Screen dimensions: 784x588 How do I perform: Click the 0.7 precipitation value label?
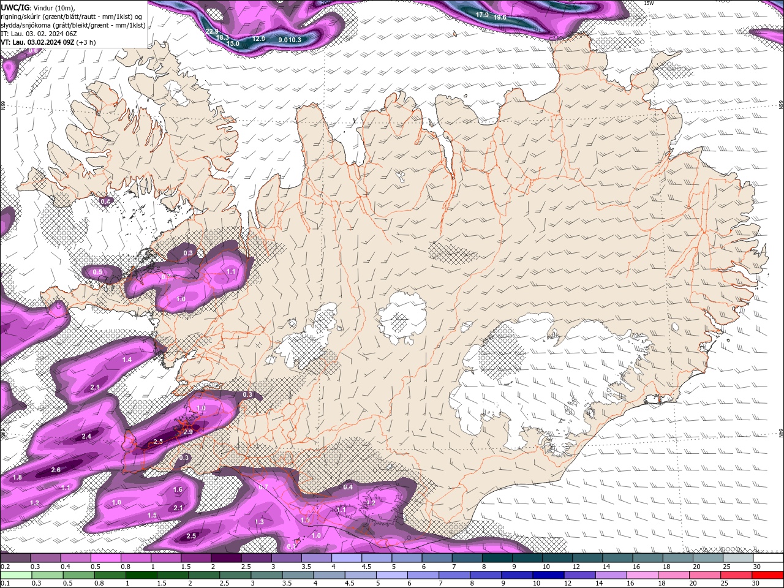point(263,487)
